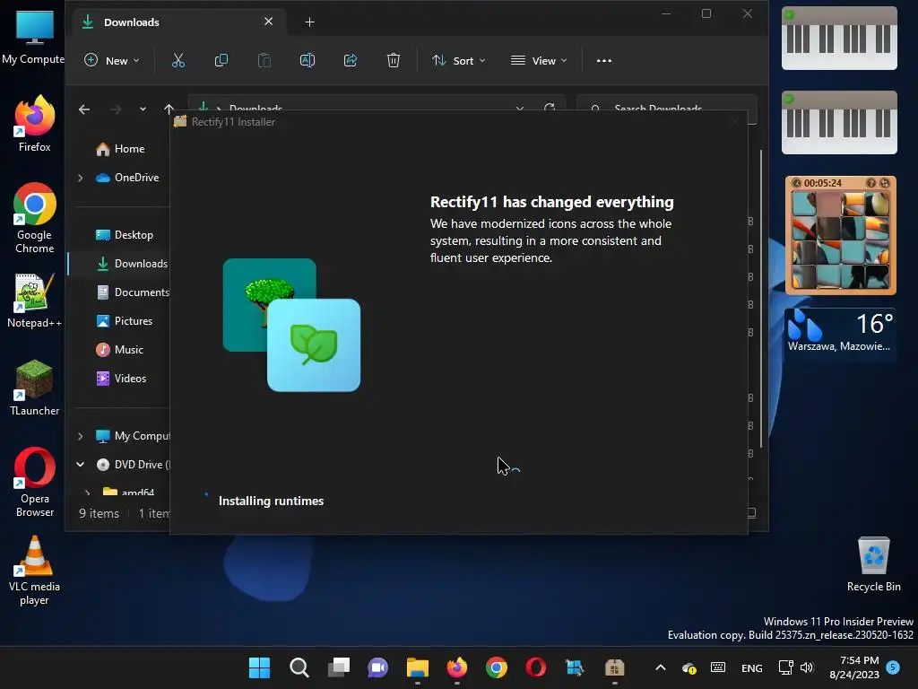918x689 pixels.
Task: Refresh the Downloads folder view
Action: pyautogui.click(x=550, y=109)
